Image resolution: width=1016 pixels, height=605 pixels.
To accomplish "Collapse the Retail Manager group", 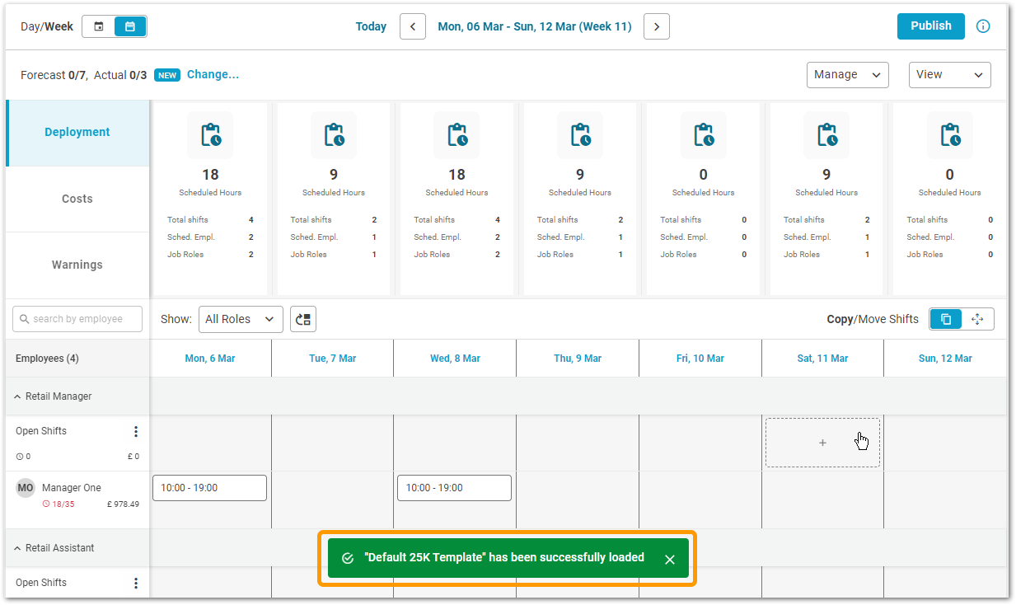I will pyautogui.click(x=18, y=396).
